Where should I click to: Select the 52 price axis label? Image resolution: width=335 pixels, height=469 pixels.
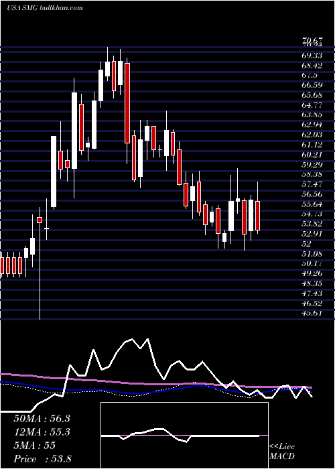[307, 244]
